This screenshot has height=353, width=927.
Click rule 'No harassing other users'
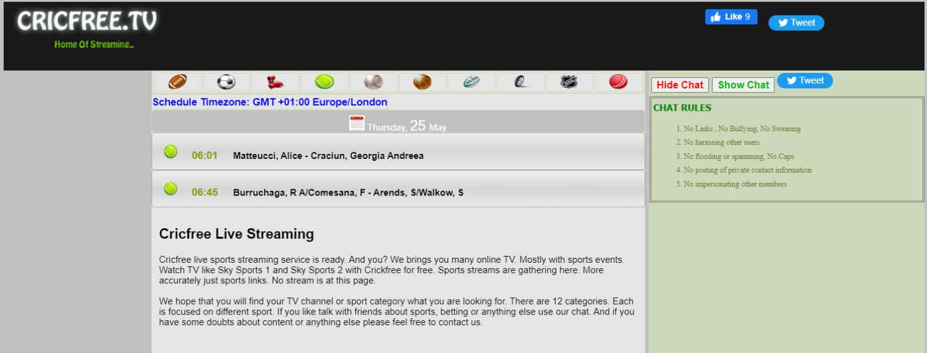pos(722,142)
